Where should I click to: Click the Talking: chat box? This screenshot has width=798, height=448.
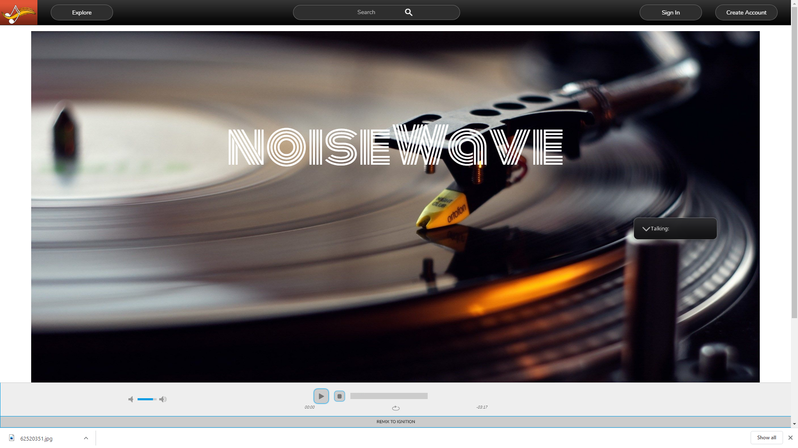[675, 229]
